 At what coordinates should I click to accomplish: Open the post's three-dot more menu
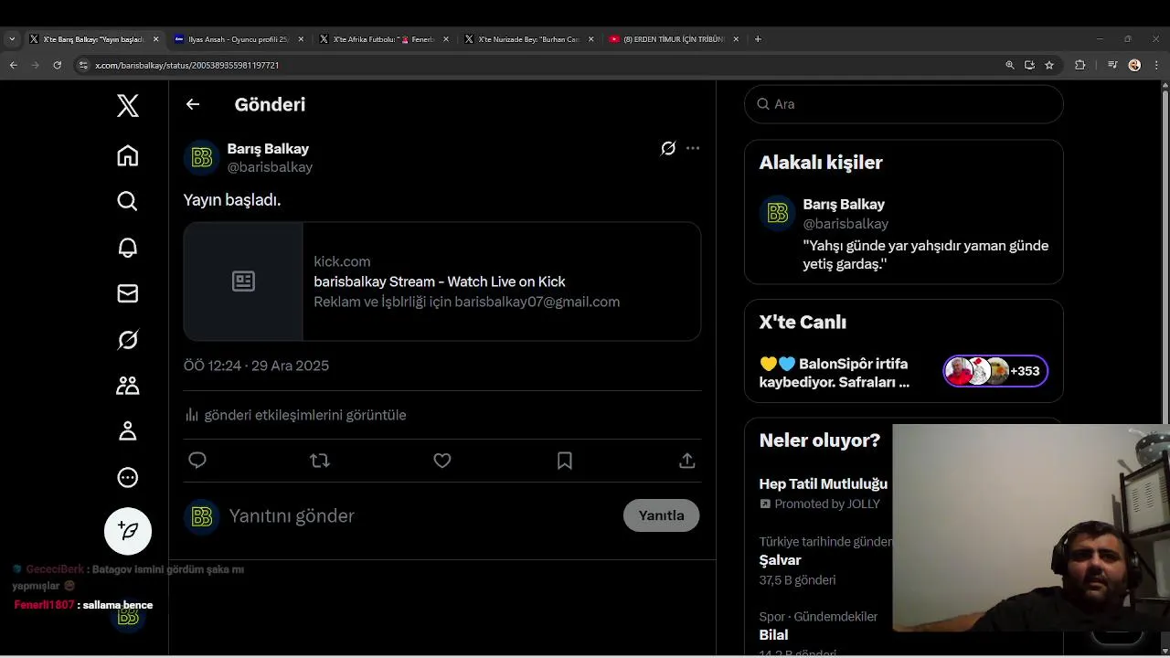click(x=693, y=148)
